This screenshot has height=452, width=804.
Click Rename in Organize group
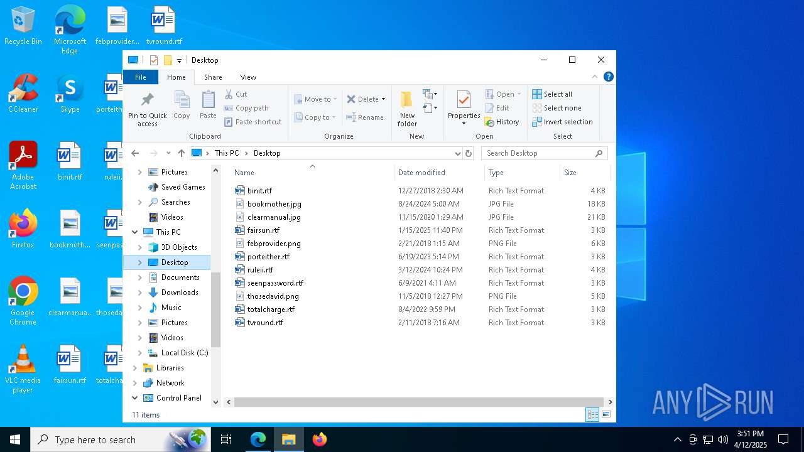[365, 117]
